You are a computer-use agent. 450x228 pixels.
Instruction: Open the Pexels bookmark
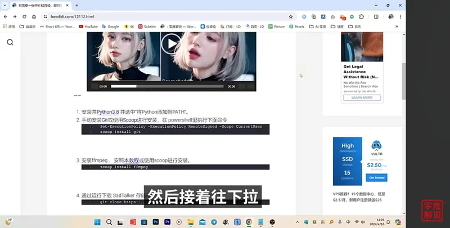point(296,26)
